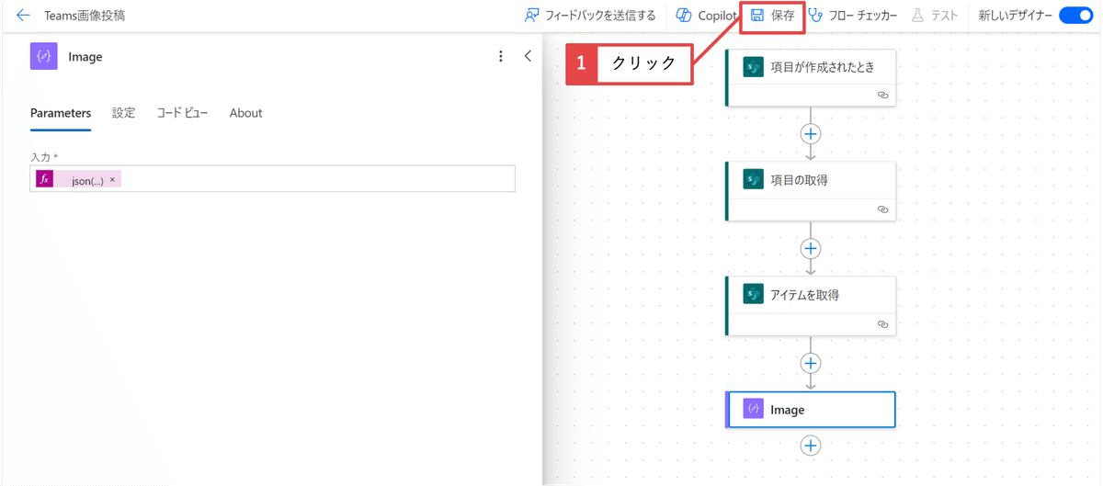Click connection link icon on 項目の取得
Image resolution: width=1103 pixels, height=486 pixels.
(x=882, y=209)
